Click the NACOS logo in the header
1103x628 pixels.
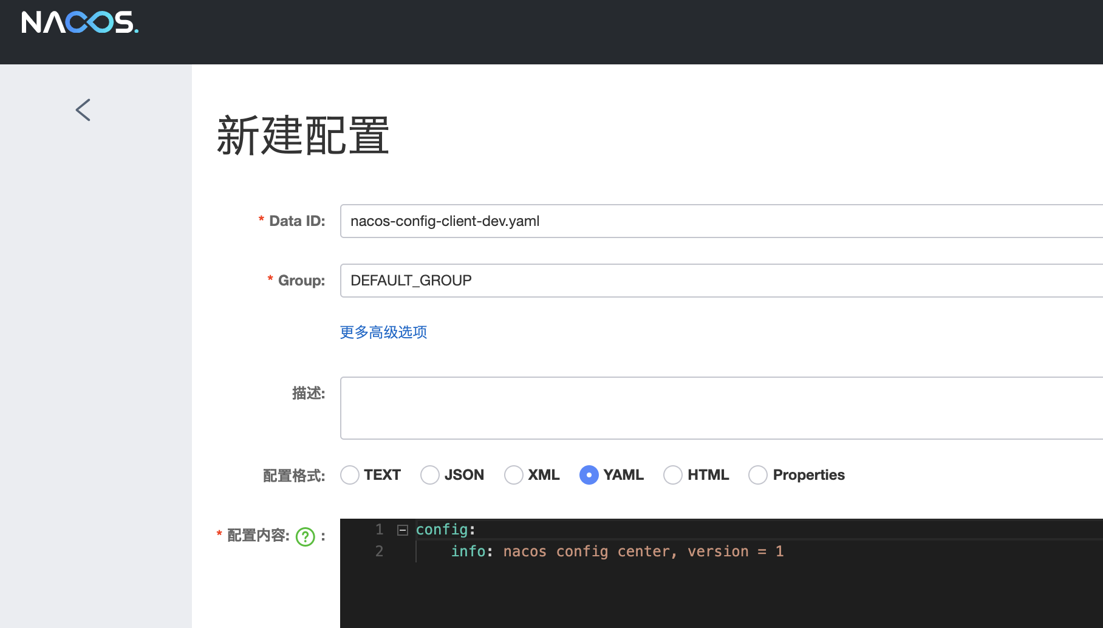coord(80,22)
